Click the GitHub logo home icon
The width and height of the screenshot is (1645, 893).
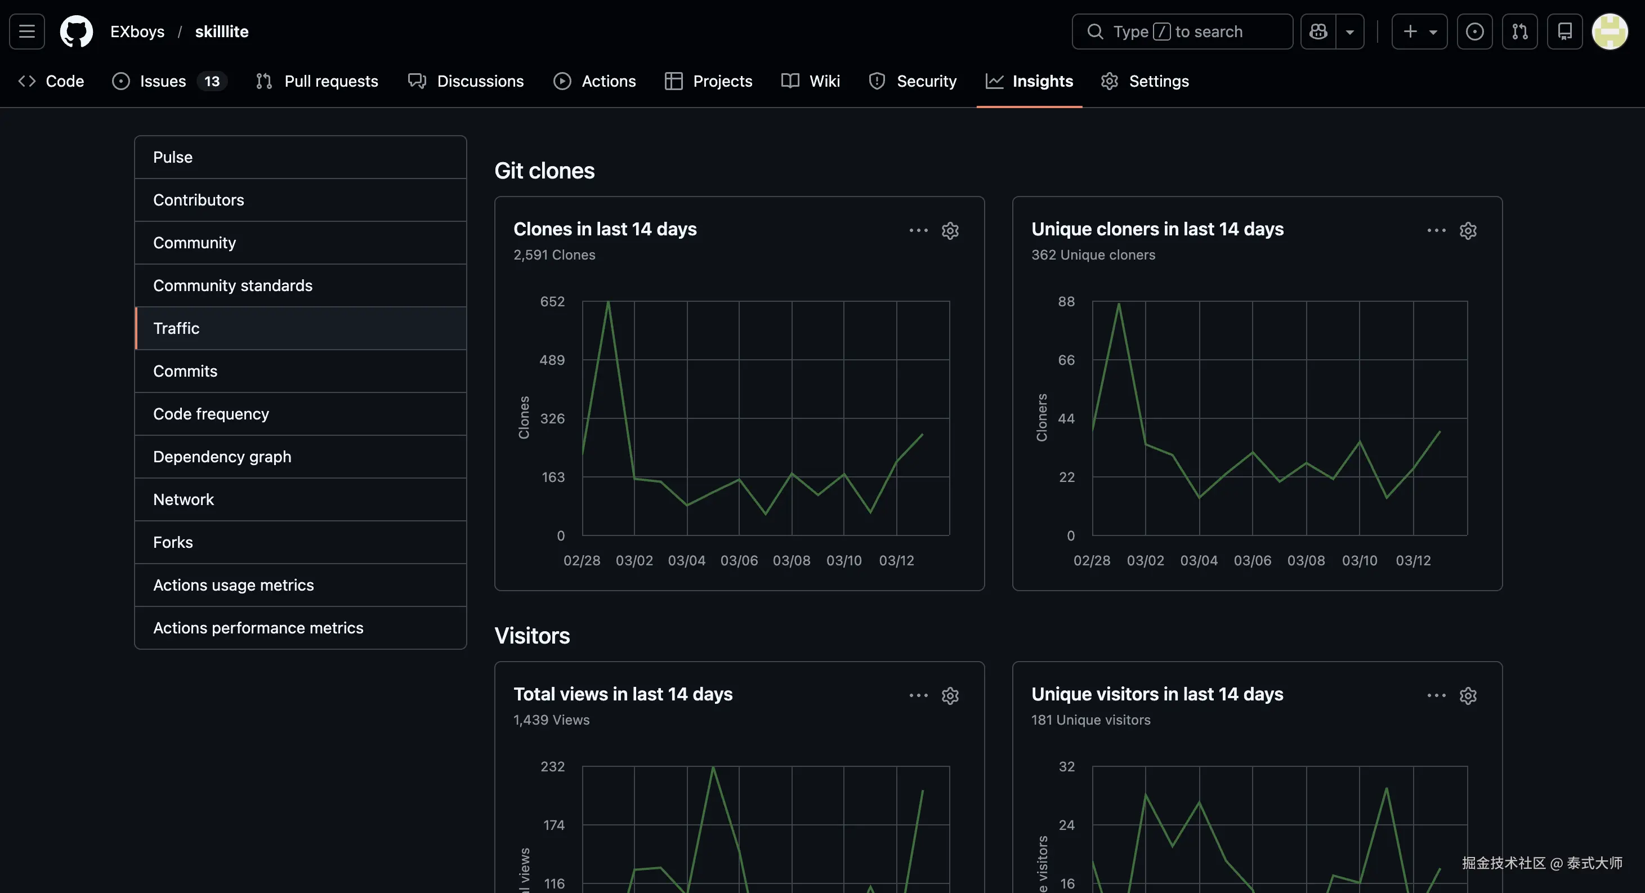tap(76, 32)
